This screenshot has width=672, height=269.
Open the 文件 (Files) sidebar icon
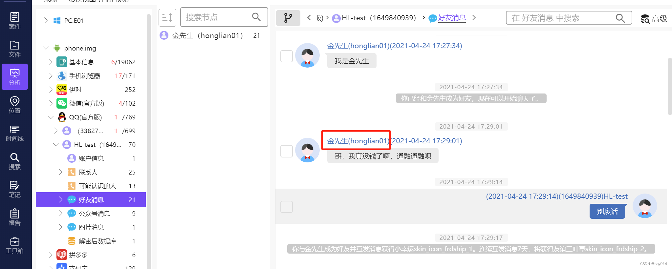(14, 49)
